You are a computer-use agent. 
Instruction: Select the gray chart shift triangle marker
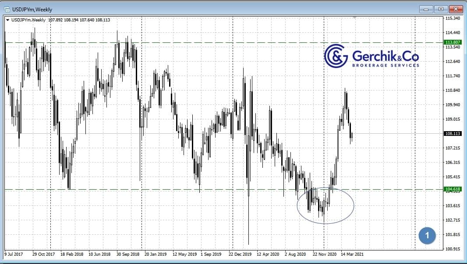(354, 17)
